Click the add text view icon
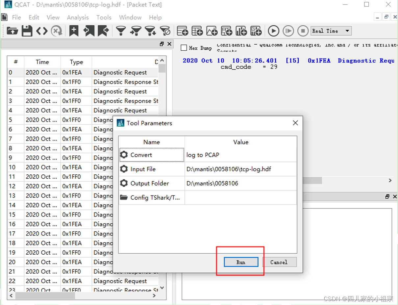Image resolution: width=398 pixels, height=305 pixels. coord(183,31)
